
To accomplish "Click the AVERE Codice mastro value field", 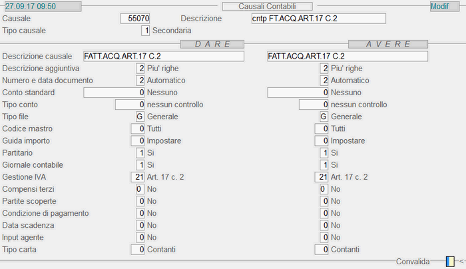I will pos(322,129).
